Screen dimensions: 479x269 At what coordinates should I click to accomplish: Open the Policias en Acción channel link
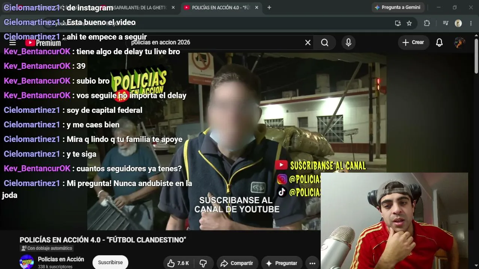(61, 259)
